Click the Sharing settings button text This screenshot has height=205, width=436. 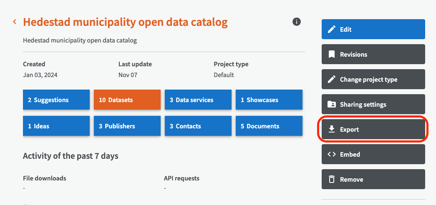363,105
